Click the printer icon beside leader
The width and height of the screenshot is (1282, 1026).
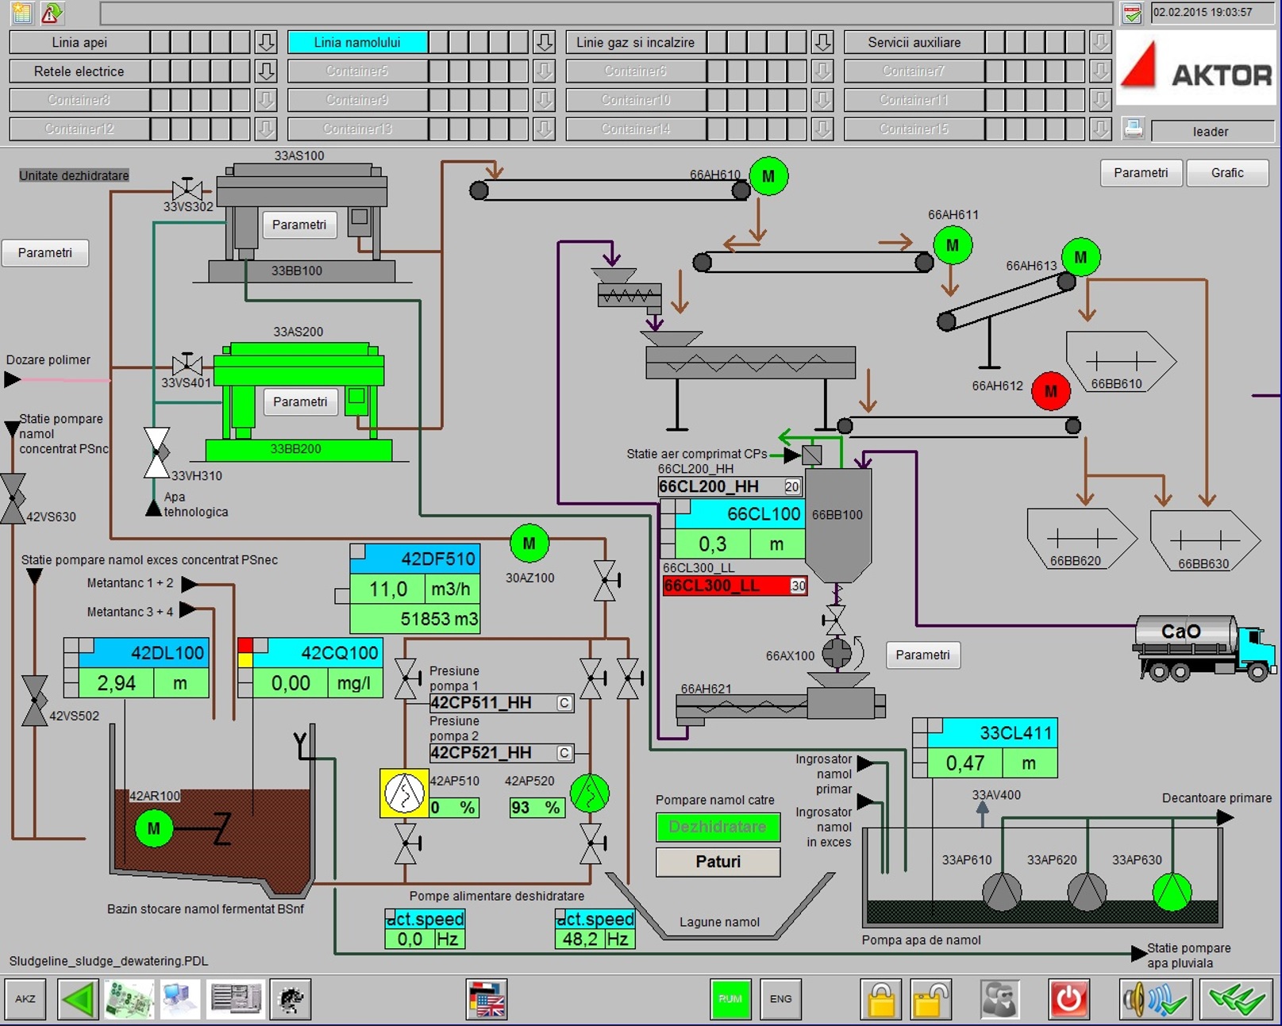click(x=1134, y=129)
